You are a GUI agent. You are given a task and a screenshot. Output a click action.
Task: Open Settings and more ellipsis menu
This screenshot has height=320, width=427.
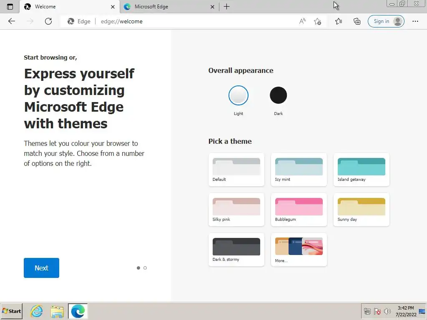click(415, 21)
